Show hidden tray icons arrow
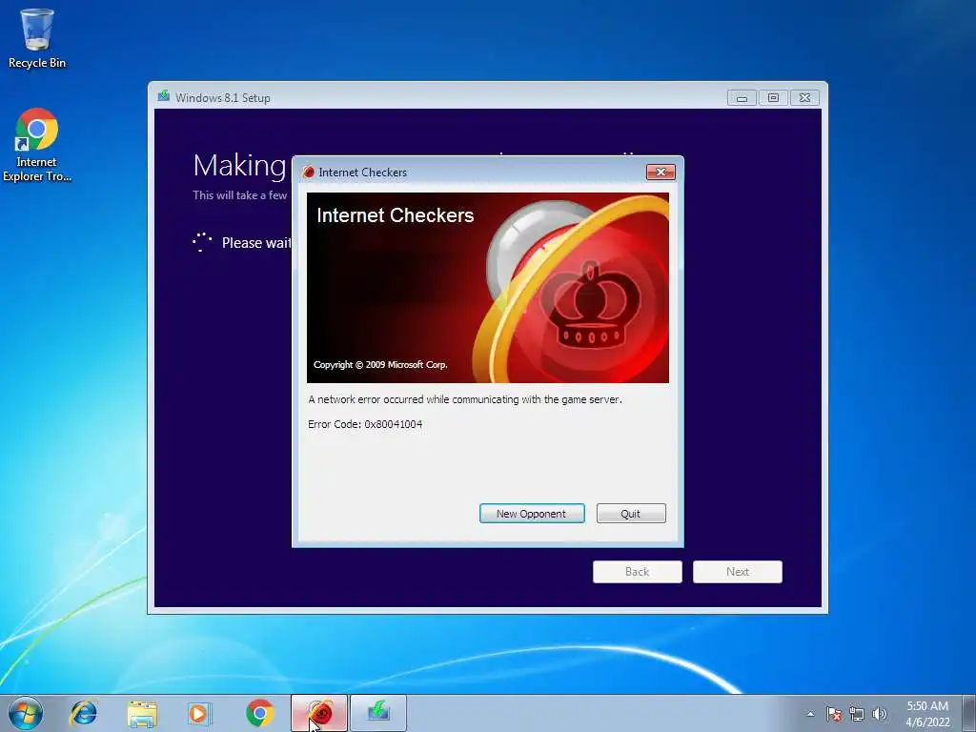976x732 pixels. pyautogui.click(x=810, y=714)
